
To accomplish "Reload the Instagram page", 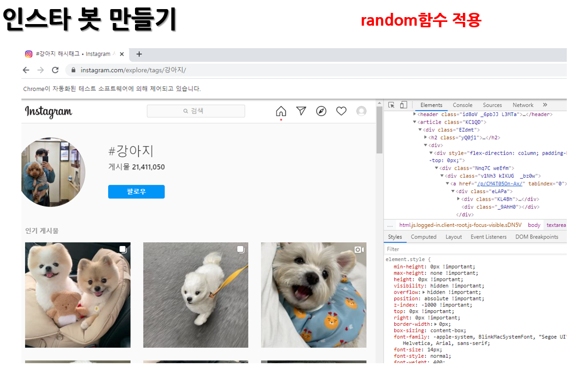I will 55,70.
